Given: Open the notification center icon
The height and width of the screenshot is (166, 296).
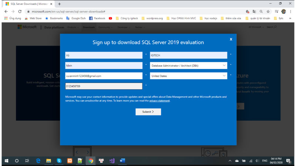Looking at the screenshot, I should point(289,161).
